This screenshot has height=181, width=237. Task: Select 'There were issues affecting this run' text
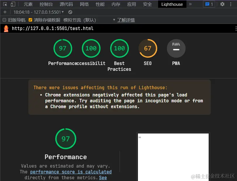tap(100, 87)
